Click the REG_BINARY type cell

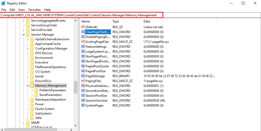point(121,76)
